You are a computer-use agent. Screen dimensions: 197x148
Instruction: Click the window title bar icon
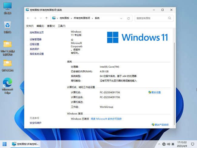pos(27,10)
